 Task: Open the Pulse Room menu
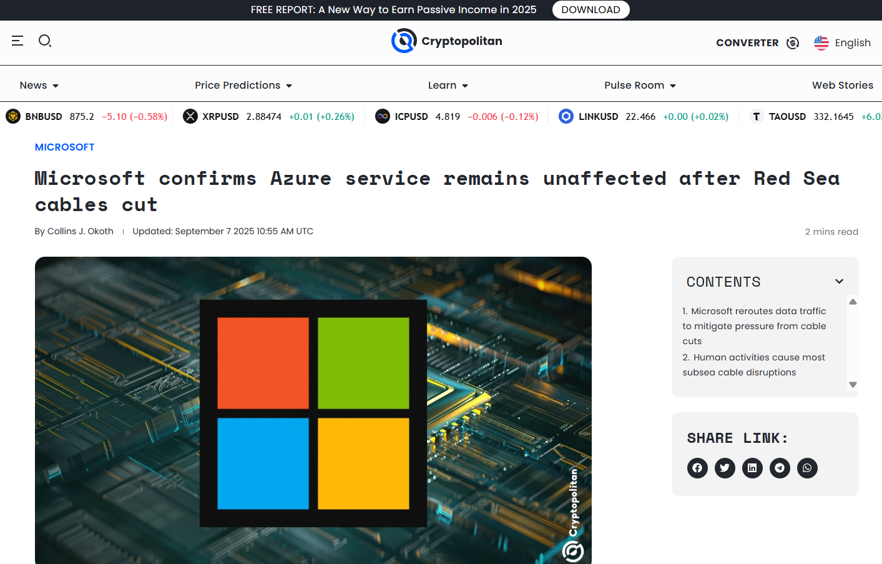[639, 86]
